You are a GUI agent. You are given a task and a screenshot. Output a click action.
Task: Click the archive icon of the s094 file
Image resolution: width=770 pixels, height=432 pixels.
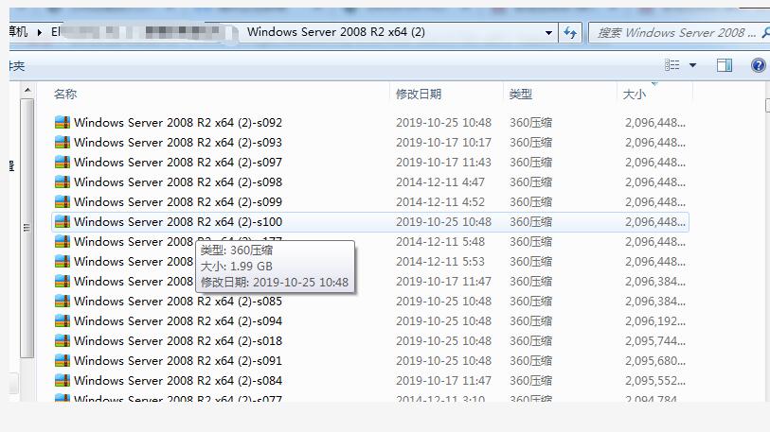click(63, 321)
